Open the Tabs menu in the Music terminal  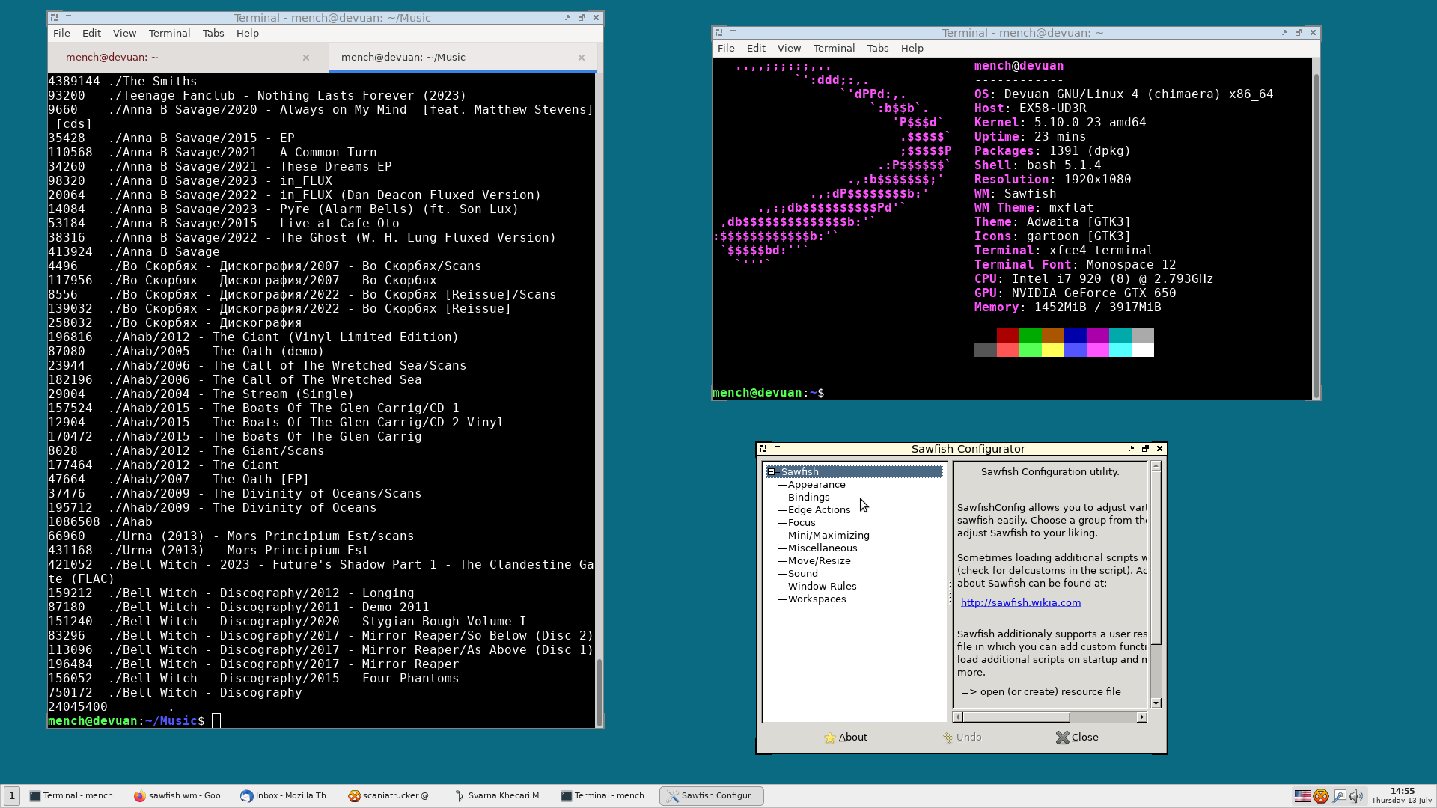[x=213, y=33]
